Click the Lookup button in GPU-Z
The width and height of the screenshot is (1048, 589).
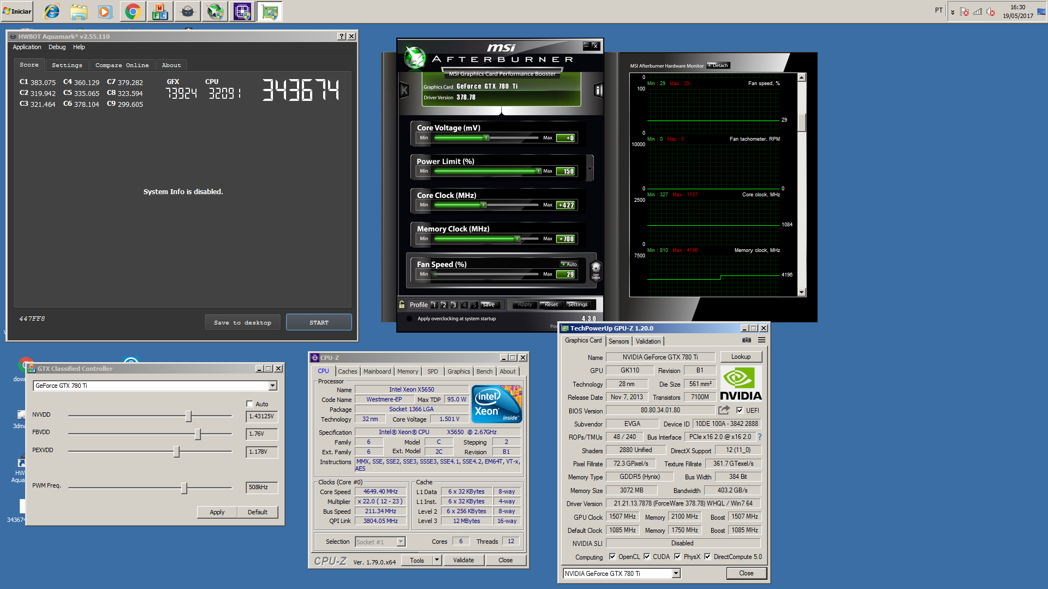coord(741,357)
